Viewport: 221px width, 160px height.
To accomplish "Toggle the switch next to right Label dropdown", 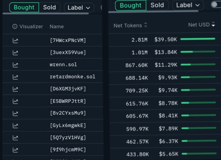I will tap(216, 5).
